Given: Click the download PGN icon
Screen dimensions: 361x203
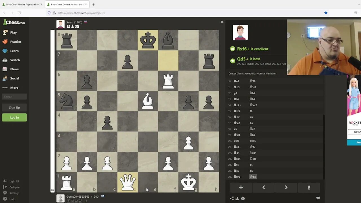Looking at the screenshot, I should pyautogui.click(x=237, y=198).
